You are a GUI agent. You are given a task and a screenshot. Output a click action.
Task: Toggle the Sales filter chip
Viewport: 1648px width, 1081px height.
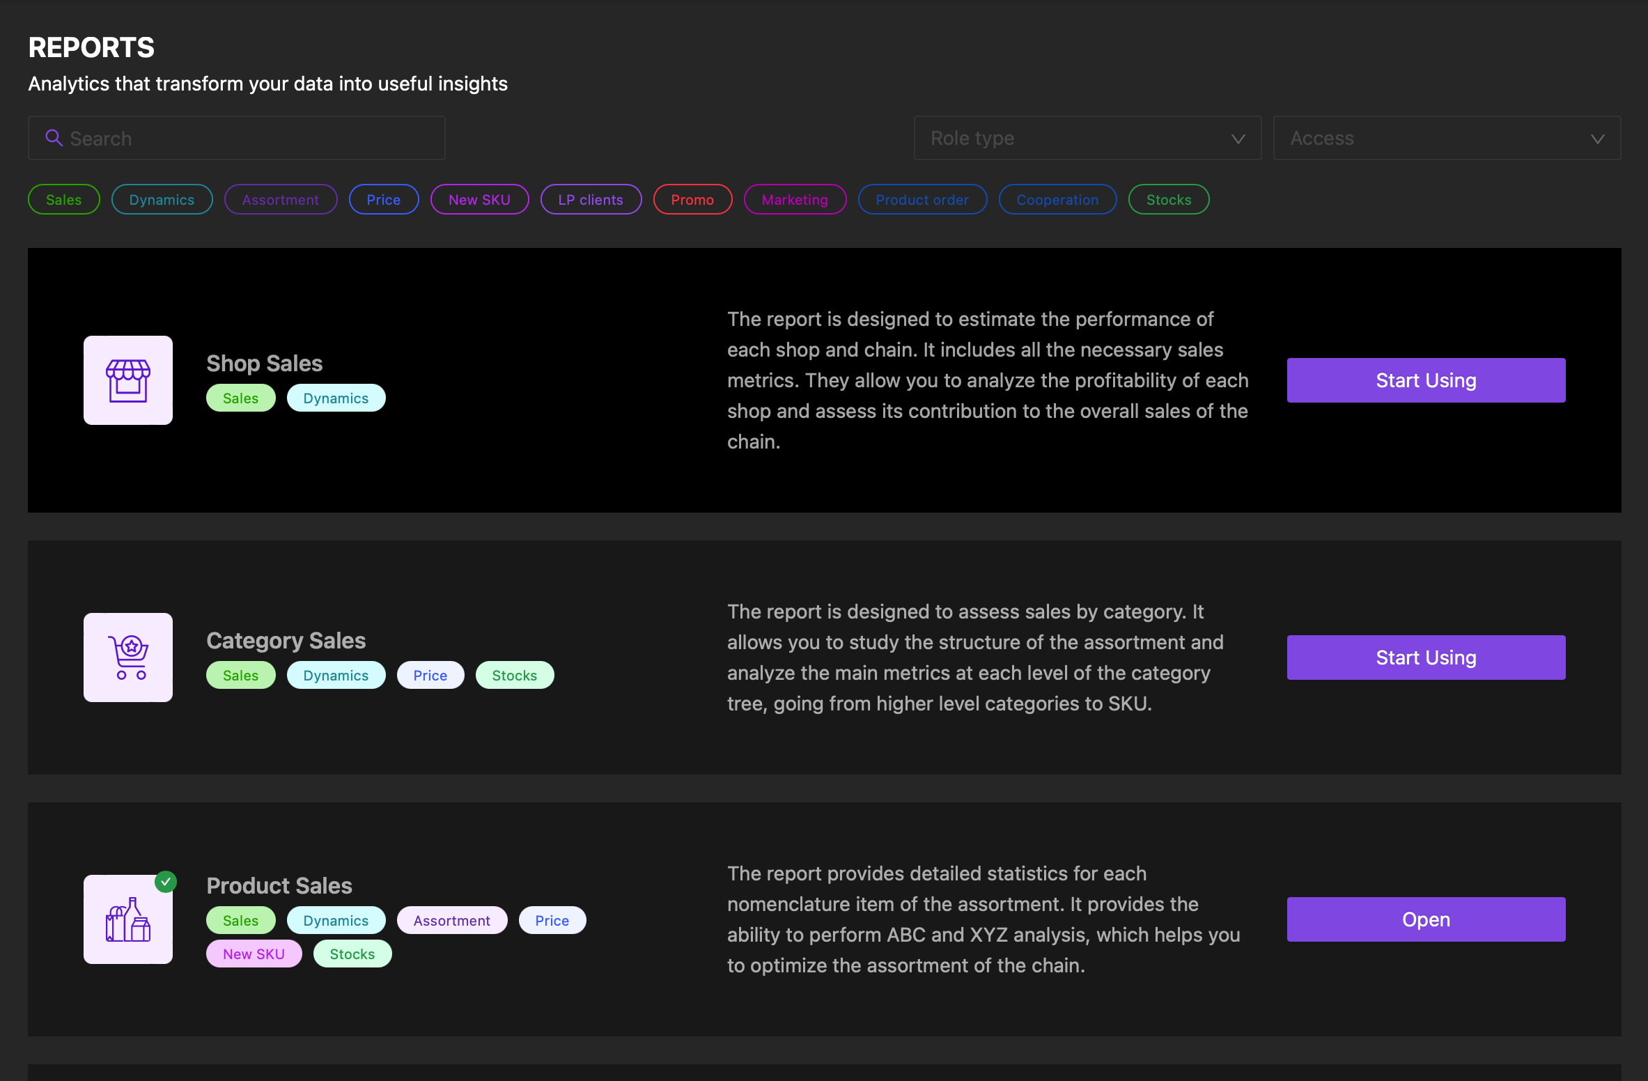(x=63, y=200)
